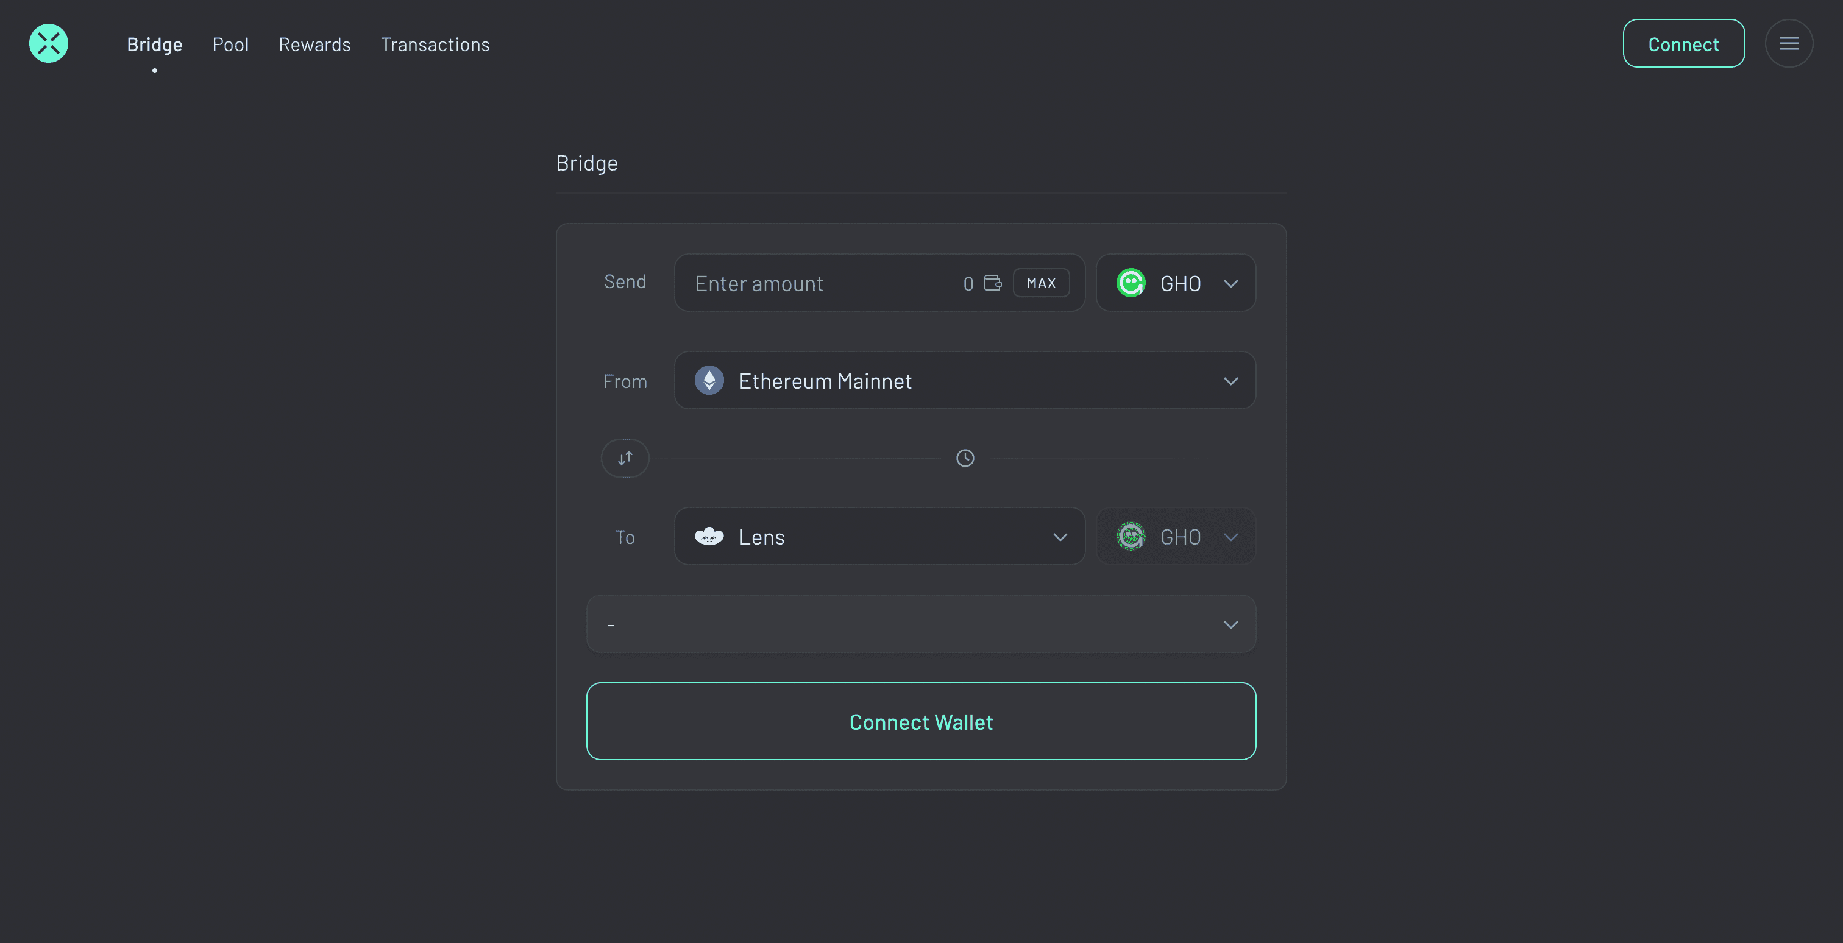
Task: Click the Lens network icon in To field
Action: (709, 536)
